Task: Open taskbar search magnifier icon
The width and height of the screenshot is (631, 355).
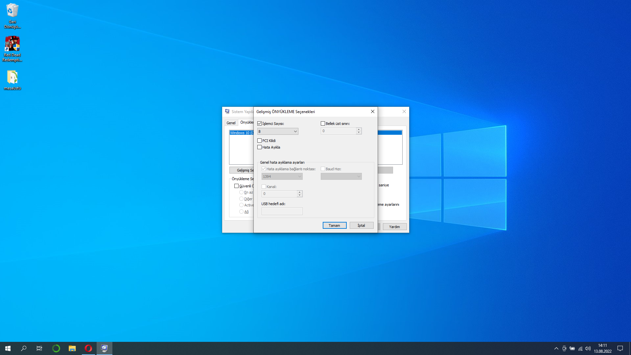Action: [x=24, y=348]
